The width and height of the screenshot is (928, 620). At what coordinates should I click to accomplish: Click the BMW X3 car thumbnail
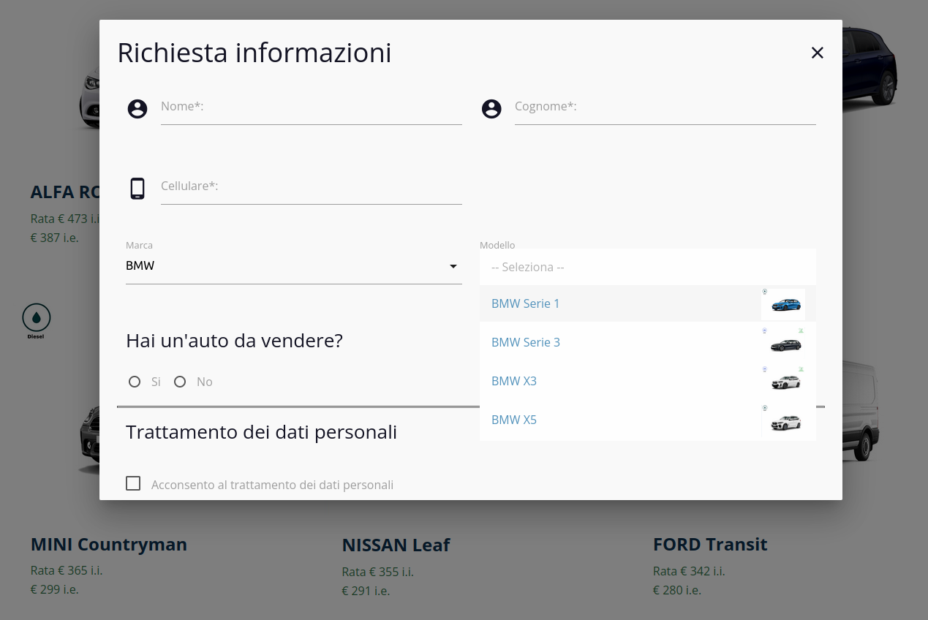783,382
